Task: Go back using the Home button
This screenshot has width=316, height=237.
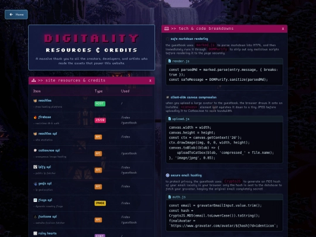Action: pos(16,15)
